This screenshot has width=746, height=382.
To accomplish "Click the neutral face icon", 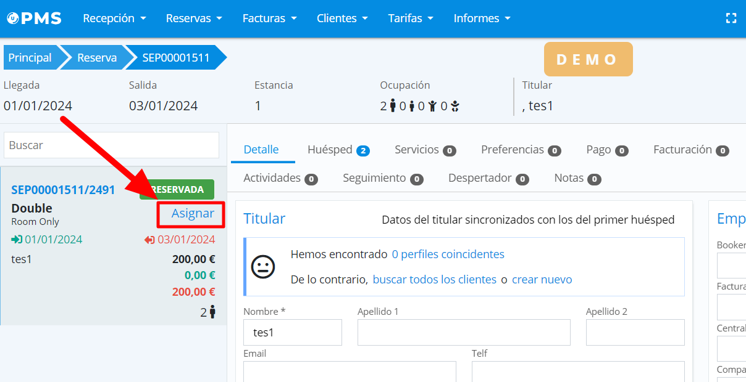I will [262, 267].
